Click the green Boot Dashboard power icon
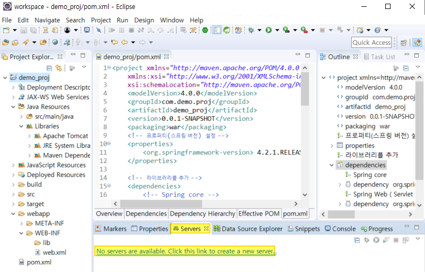Image resolution: width=425 pixels, height=272 pixels. [205, 30]
